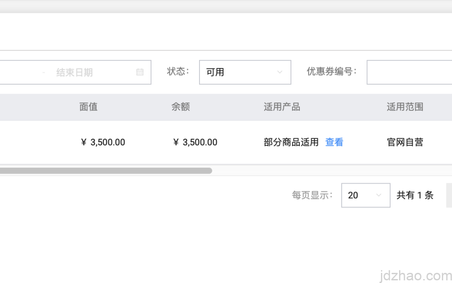This screenshot has width=452, height=283.
Task: Focus the 优惠券编号 input box
Action: click(409, 72)
